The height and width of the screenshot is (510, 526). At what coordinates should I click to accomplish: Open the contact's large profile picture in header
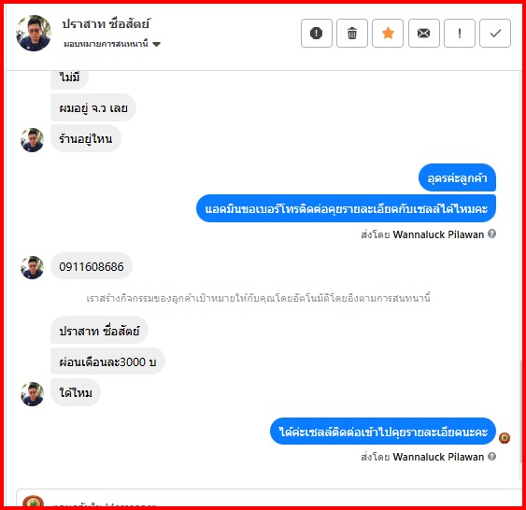coord(34,33)
